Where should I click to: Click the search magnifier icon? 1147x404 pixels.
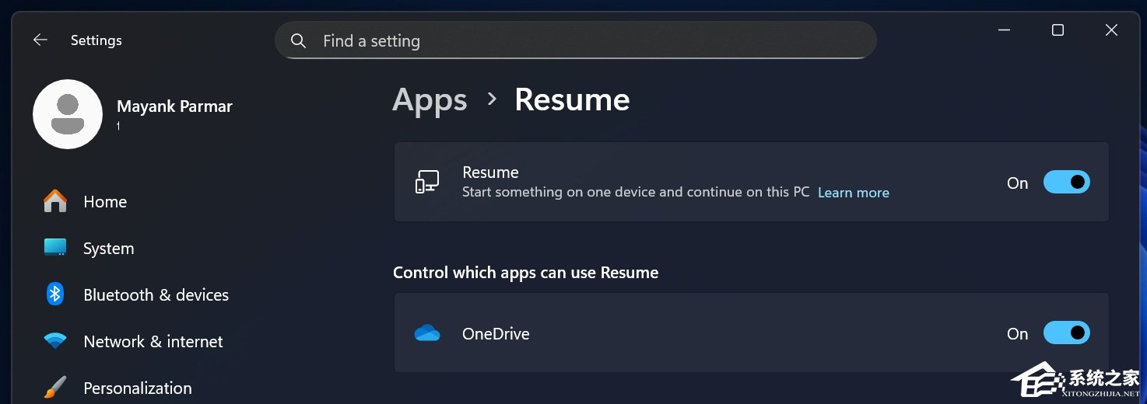tap(298, 40)
